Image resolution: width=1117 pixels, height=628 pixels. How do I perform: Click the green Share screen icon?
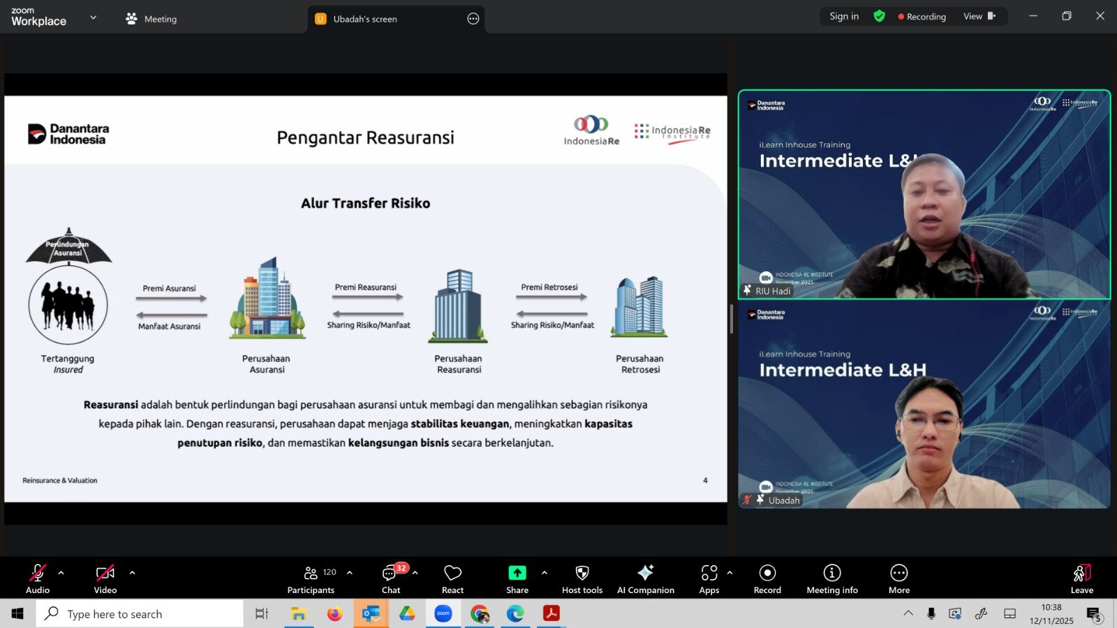tap(517, 573)
